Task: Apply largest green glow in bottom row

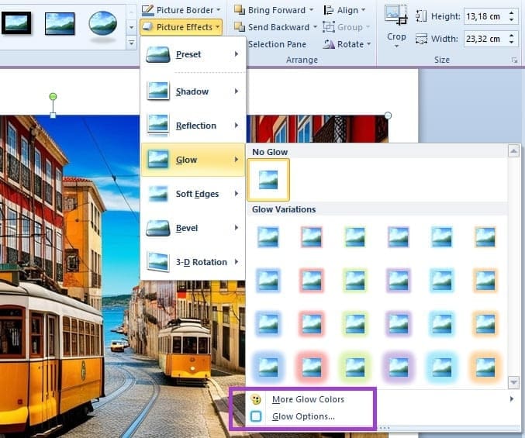Action: click(355, 367)
